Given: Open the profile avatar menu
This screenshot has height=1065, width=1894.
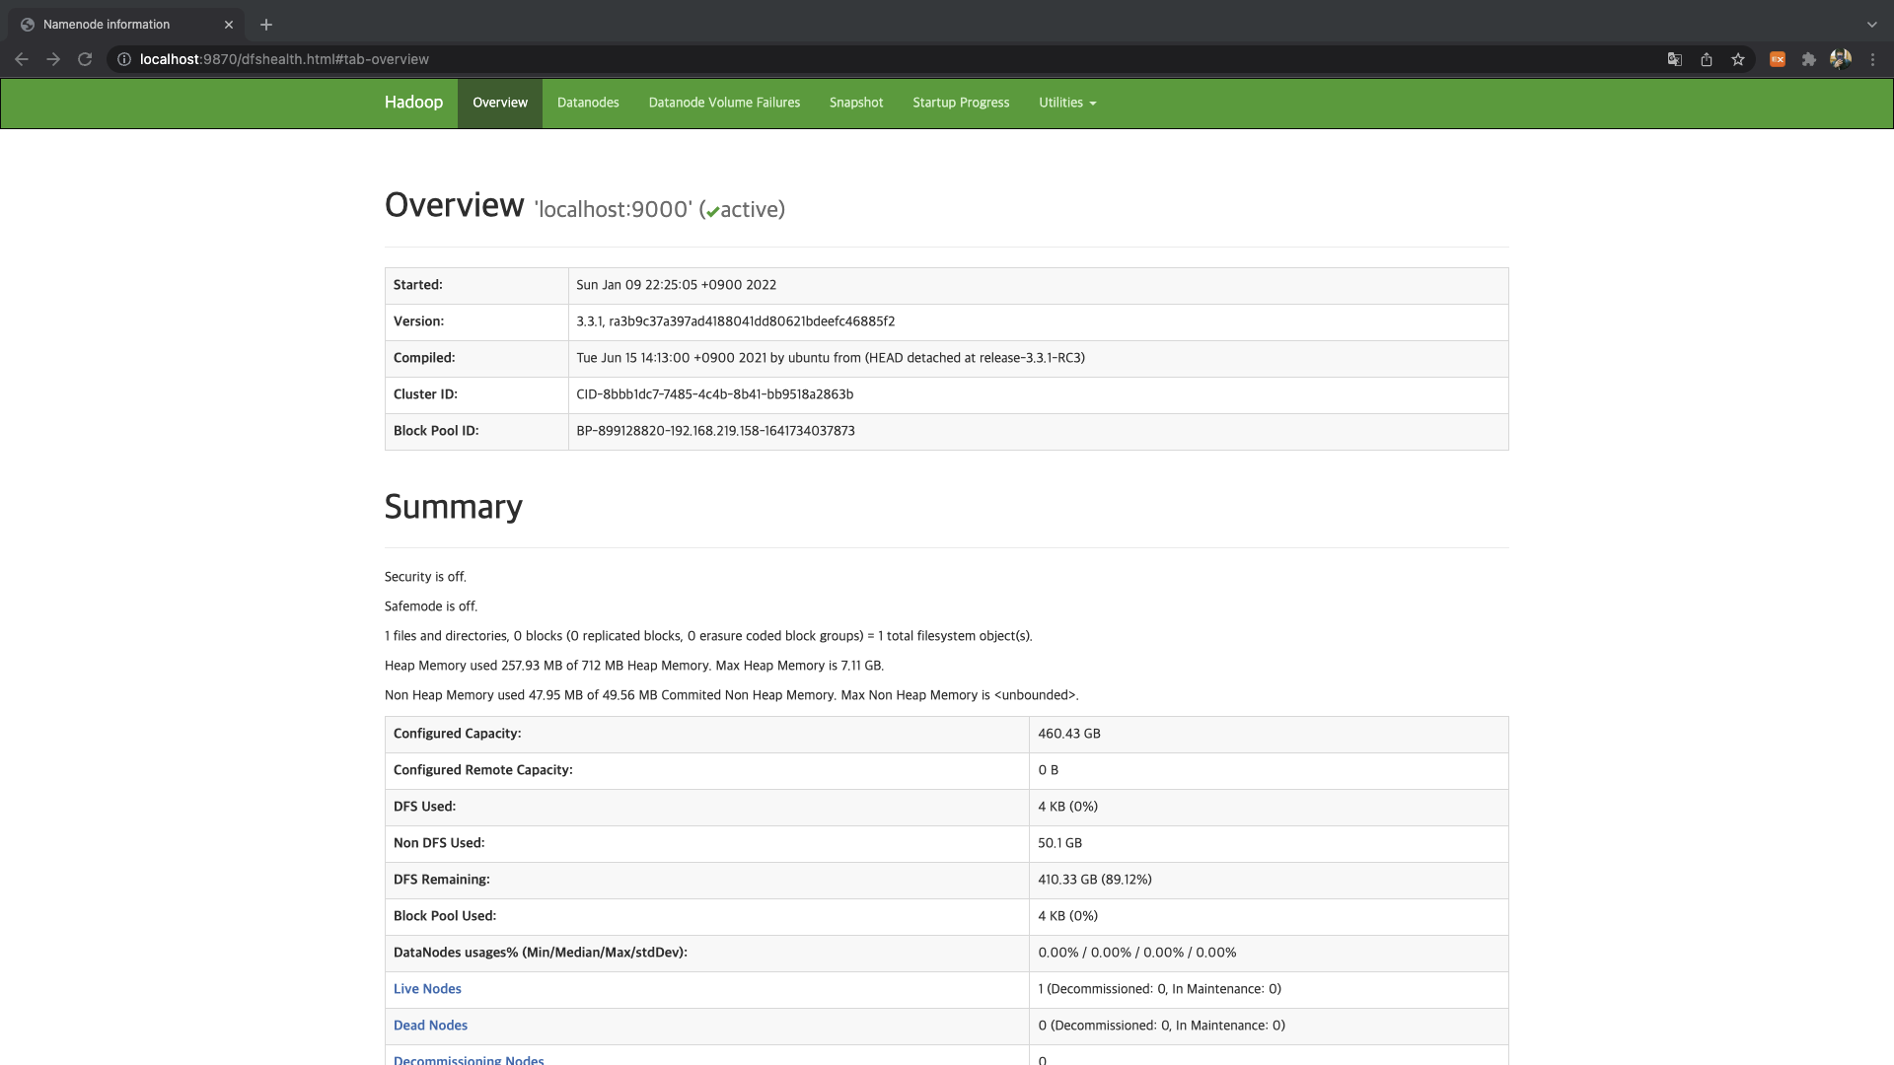Looking at the screenshot, I should [1841, 59].
